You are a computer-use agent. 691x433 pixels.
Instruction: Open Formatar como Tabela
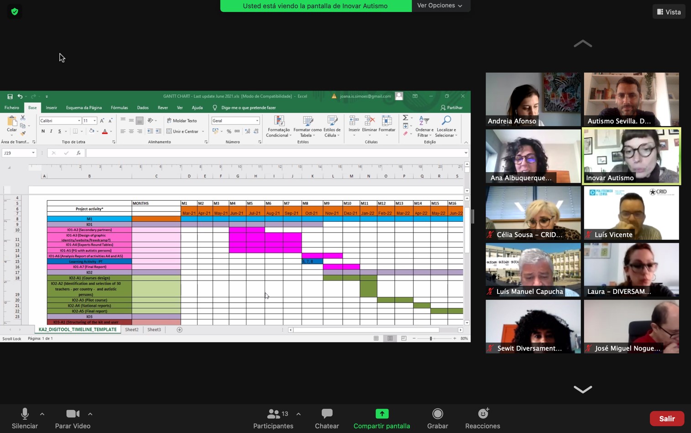point(308,126)
